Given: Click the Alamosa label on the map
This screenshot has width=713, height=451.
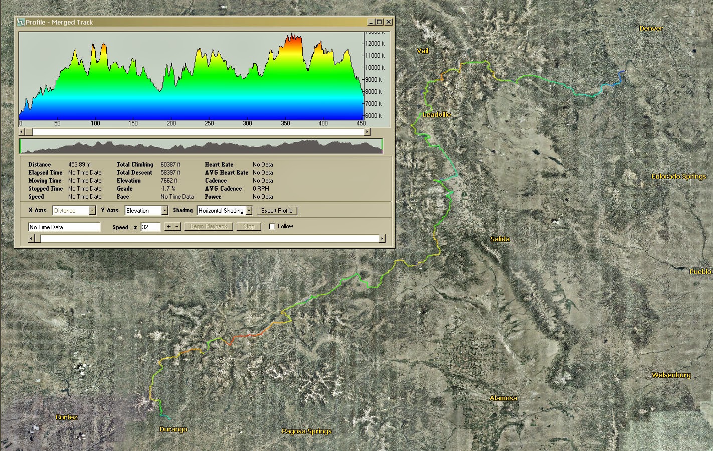Looking at the screenshot, I should tap(503, 398).
